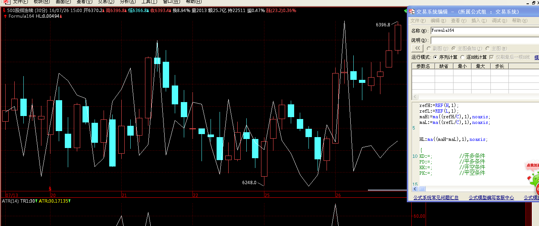Click the 名称 field containing Formula164
Screen dimensions: 539x226
[485, 31]
